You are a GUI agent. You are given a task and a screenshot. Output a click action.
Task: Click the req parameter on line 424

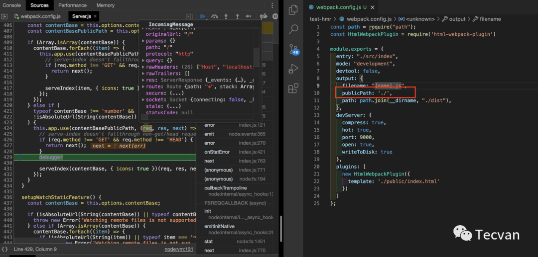point(147,128)
